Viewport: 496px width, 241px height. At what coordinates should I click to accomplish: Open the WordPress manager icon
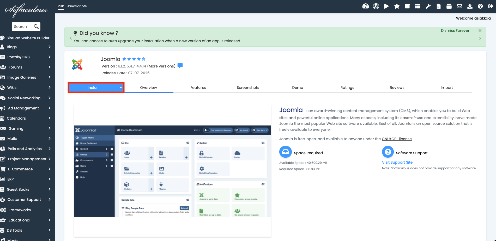pos(376,6)
